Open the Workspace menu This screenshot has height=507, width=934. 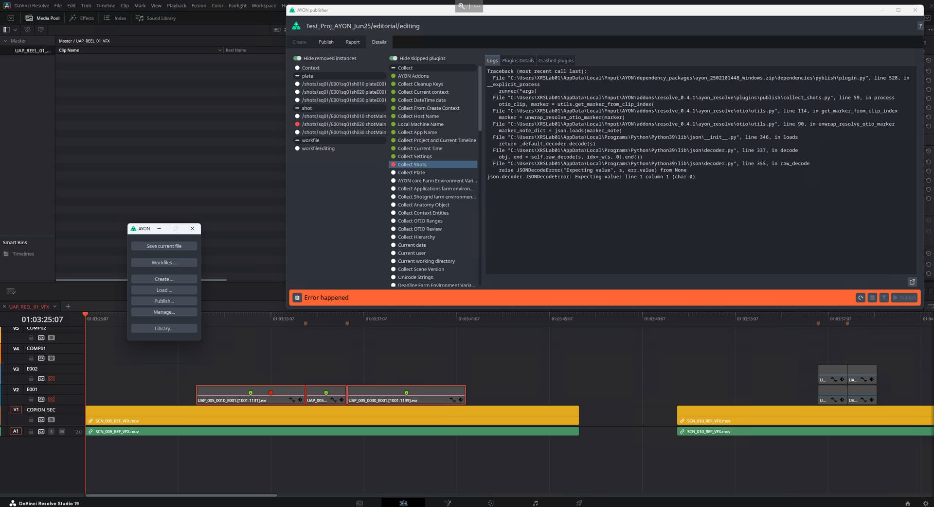click(264, 5)
